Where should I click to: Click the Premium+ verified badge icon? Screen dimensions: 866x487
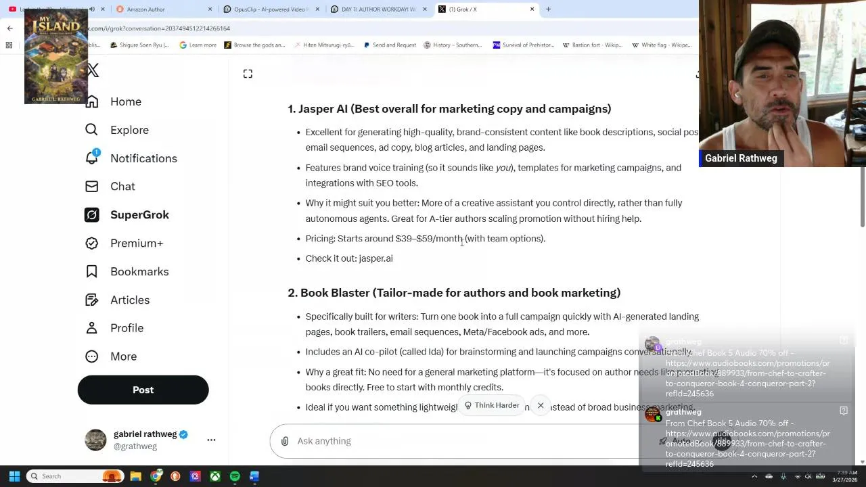click(92, 243)
